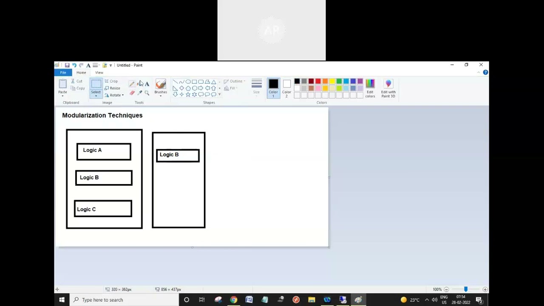Click the Logic C box on canvas

(x=103, y=209)
